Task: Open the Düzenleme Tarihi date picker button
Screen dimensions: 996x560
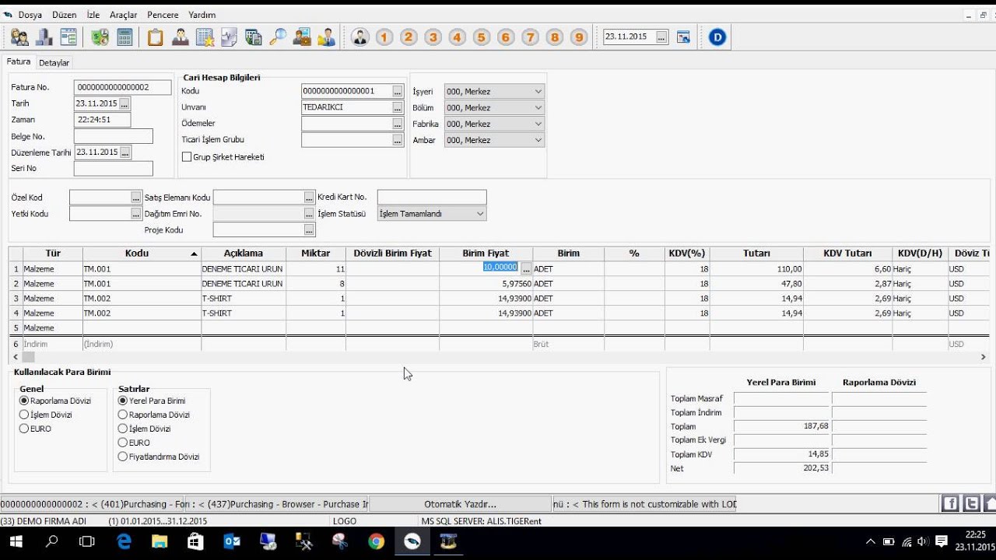Action: tap(124, 152)
